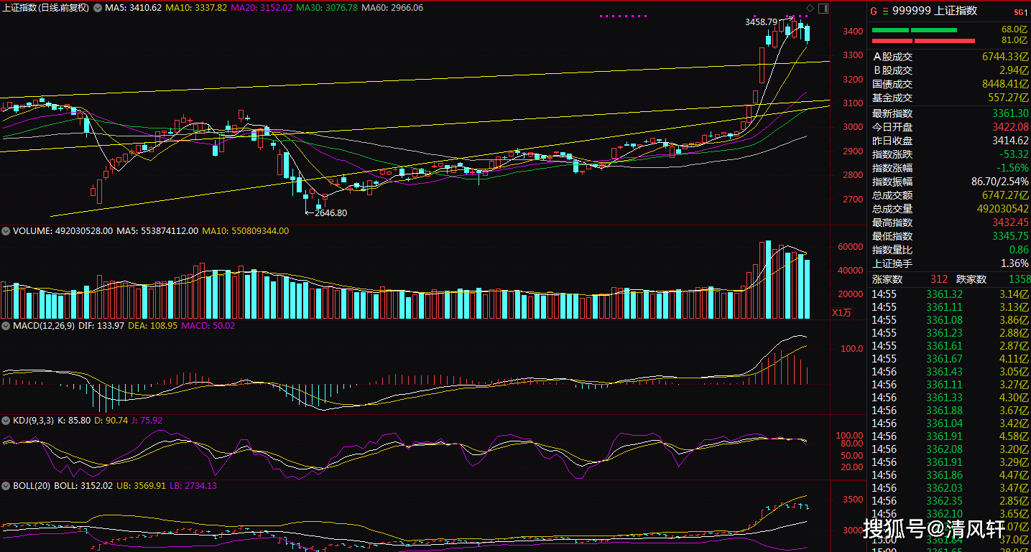Click the 3400 price axis label
Viewport: 1031px width, 552px height.
click(x=854, y=32)
